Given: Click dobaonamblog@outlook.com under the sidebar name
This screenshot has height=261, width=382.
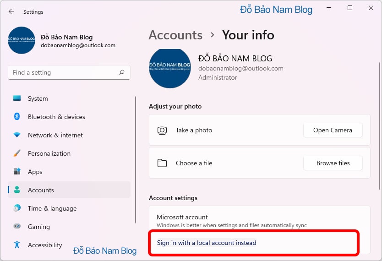Looking at the screenshot, I should pyautogui.click(x=78, y=45).
